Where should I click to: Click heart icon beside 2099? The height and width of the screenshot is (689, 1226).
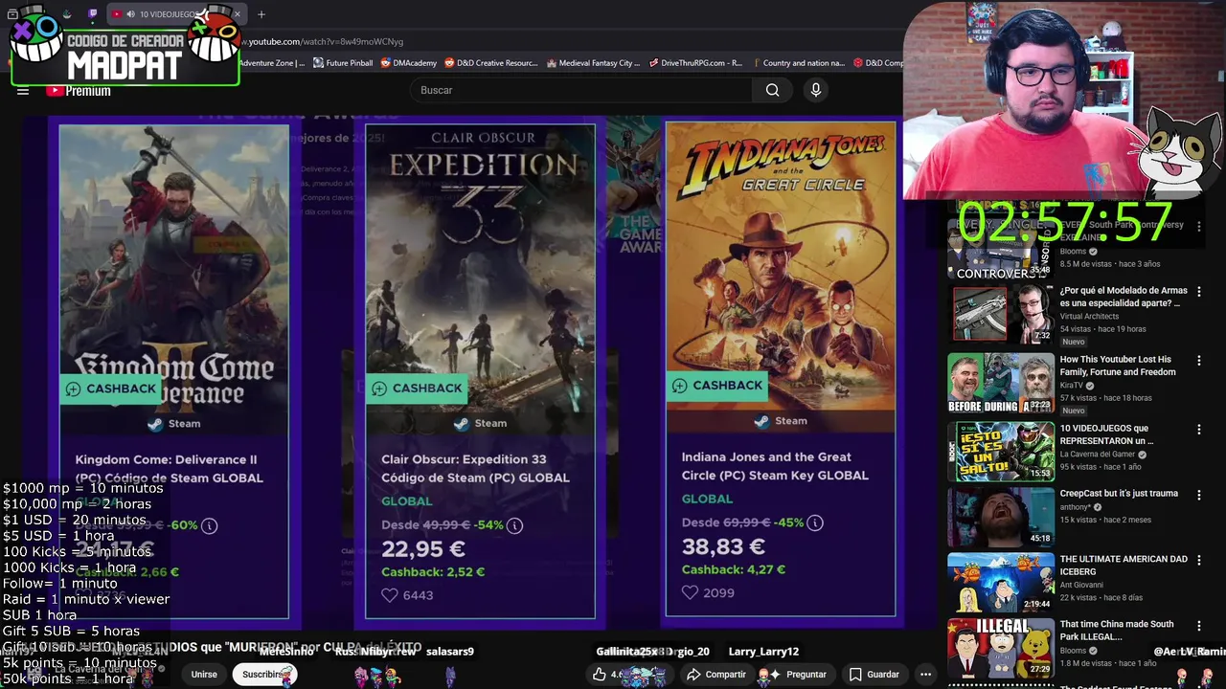click(x=690, y=592)
